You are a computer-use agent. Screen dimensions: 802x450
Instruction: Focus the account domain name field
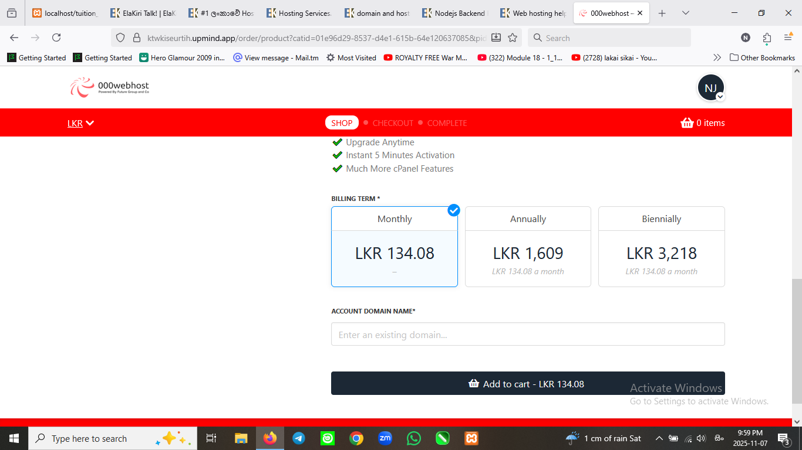[x=528, y=335]
